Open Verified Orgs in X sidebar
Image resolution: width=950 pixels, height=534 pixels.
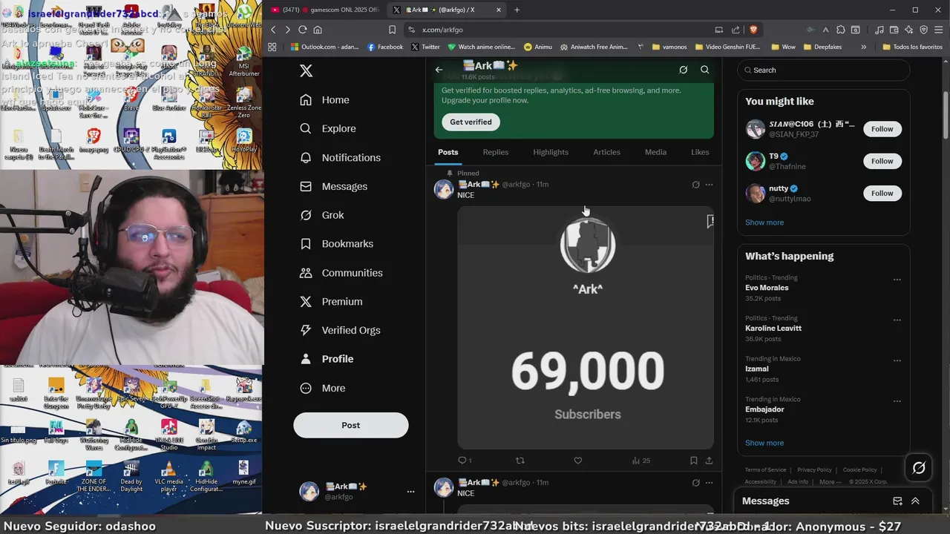tap(340, 330)
